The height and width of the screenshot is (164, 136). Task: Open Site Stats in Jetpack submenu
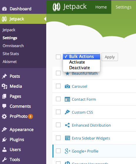(x=11, y=54)
